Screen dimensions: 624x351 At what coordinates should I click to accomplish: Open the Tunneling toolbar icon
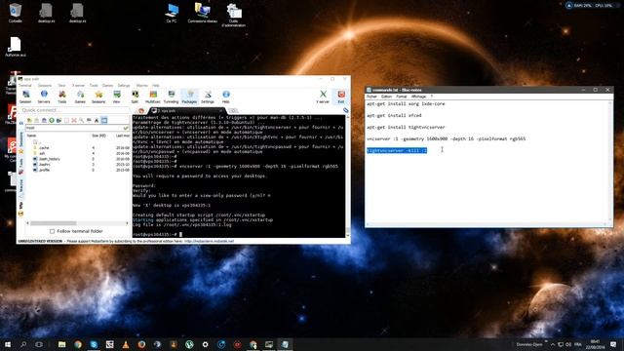coord(172,97)
